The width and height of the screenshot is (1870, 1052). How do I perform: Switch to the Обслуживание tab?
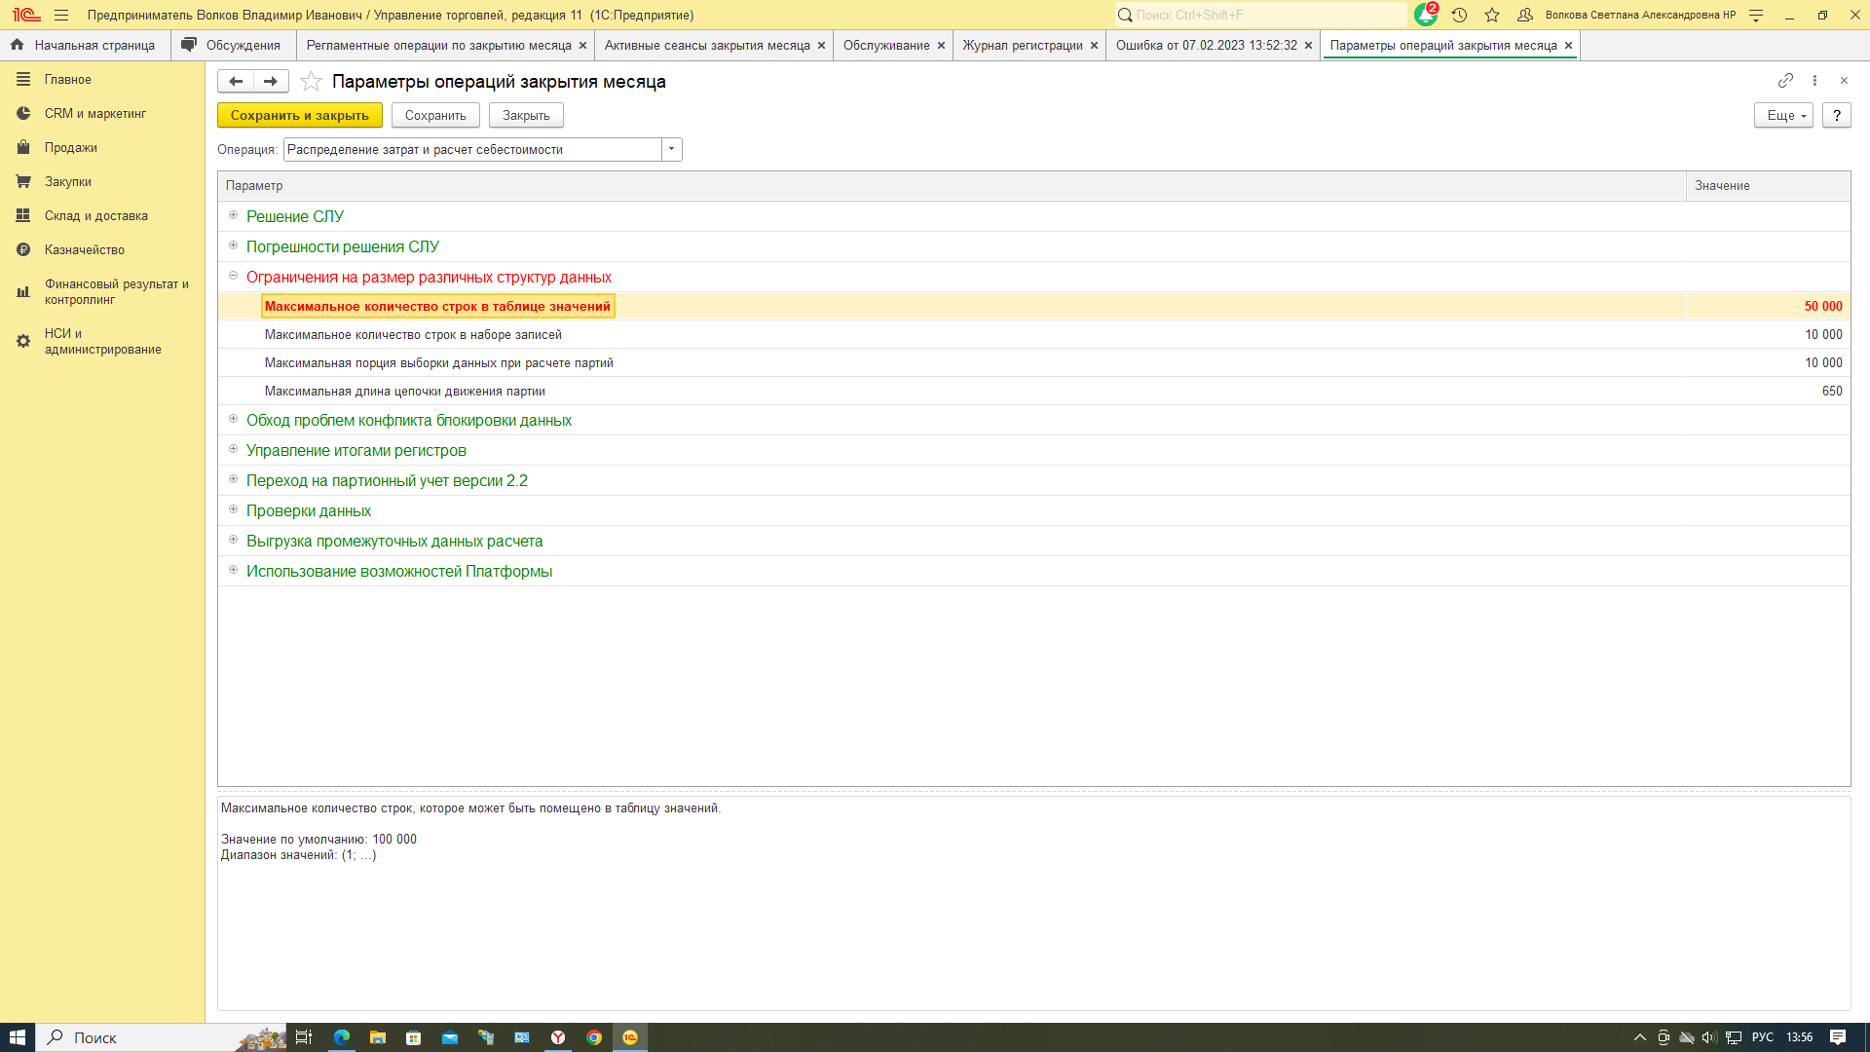886,45
